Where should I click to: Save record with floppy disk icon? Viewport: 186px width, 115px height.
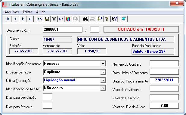(47, 19)
